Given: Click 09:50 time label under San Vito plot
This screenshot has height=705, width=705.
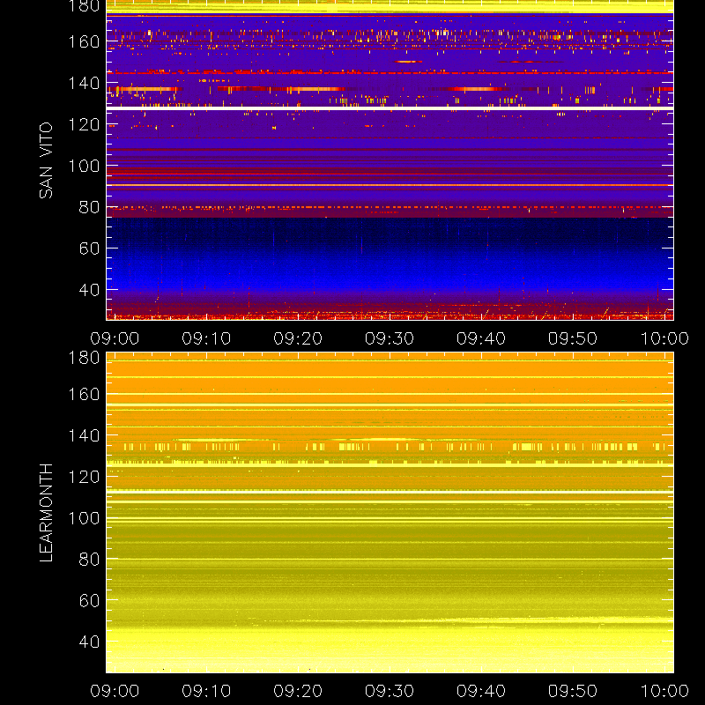Looking at the screenshot, I should click(x=572, y=338).
